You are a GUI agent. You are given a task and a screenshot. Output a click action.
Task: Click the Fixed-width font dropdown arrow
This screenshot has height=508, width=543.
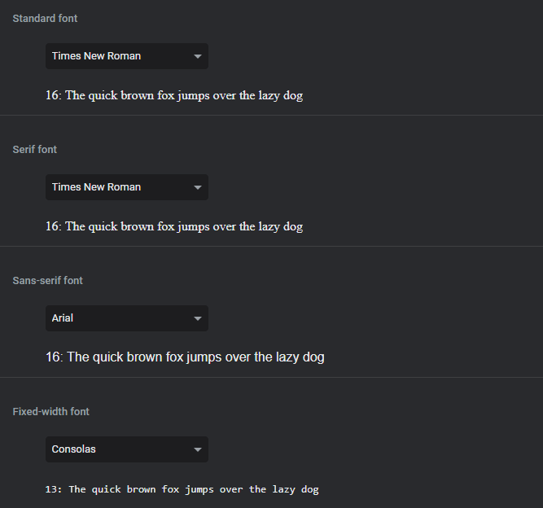point(197,449)
